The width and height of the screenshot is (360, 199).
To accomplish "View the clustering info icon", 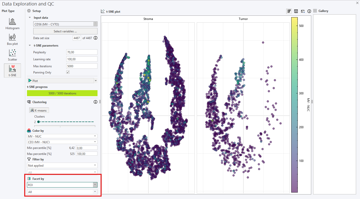I will click(x=95, y=102).
